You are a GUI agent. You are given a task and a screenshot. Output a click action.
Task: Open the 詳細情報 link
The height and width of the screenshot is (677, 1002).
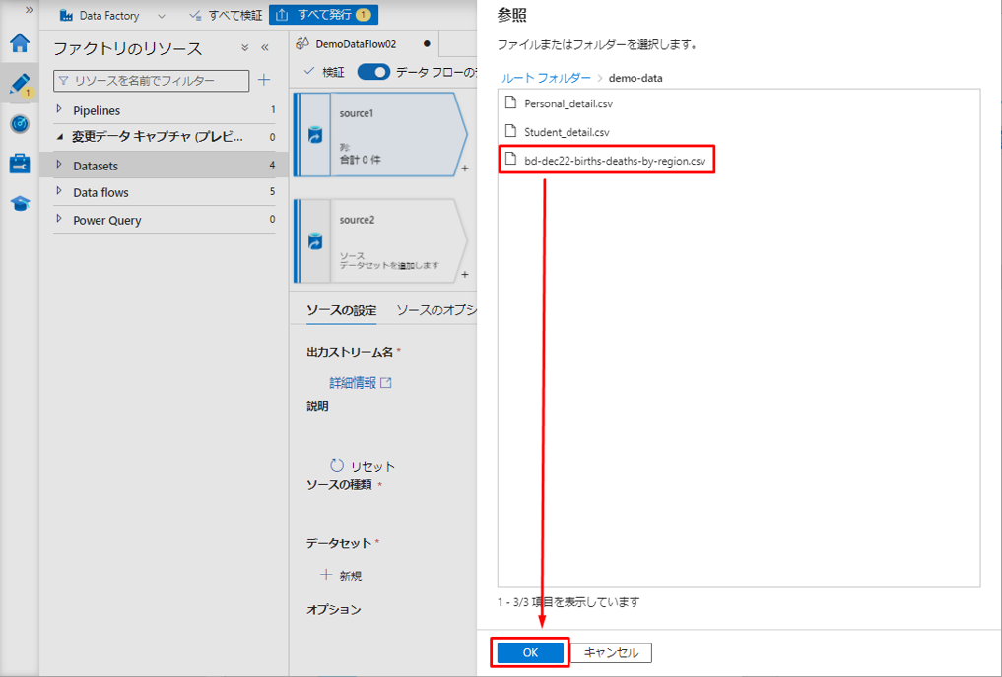tap(361, 383)
